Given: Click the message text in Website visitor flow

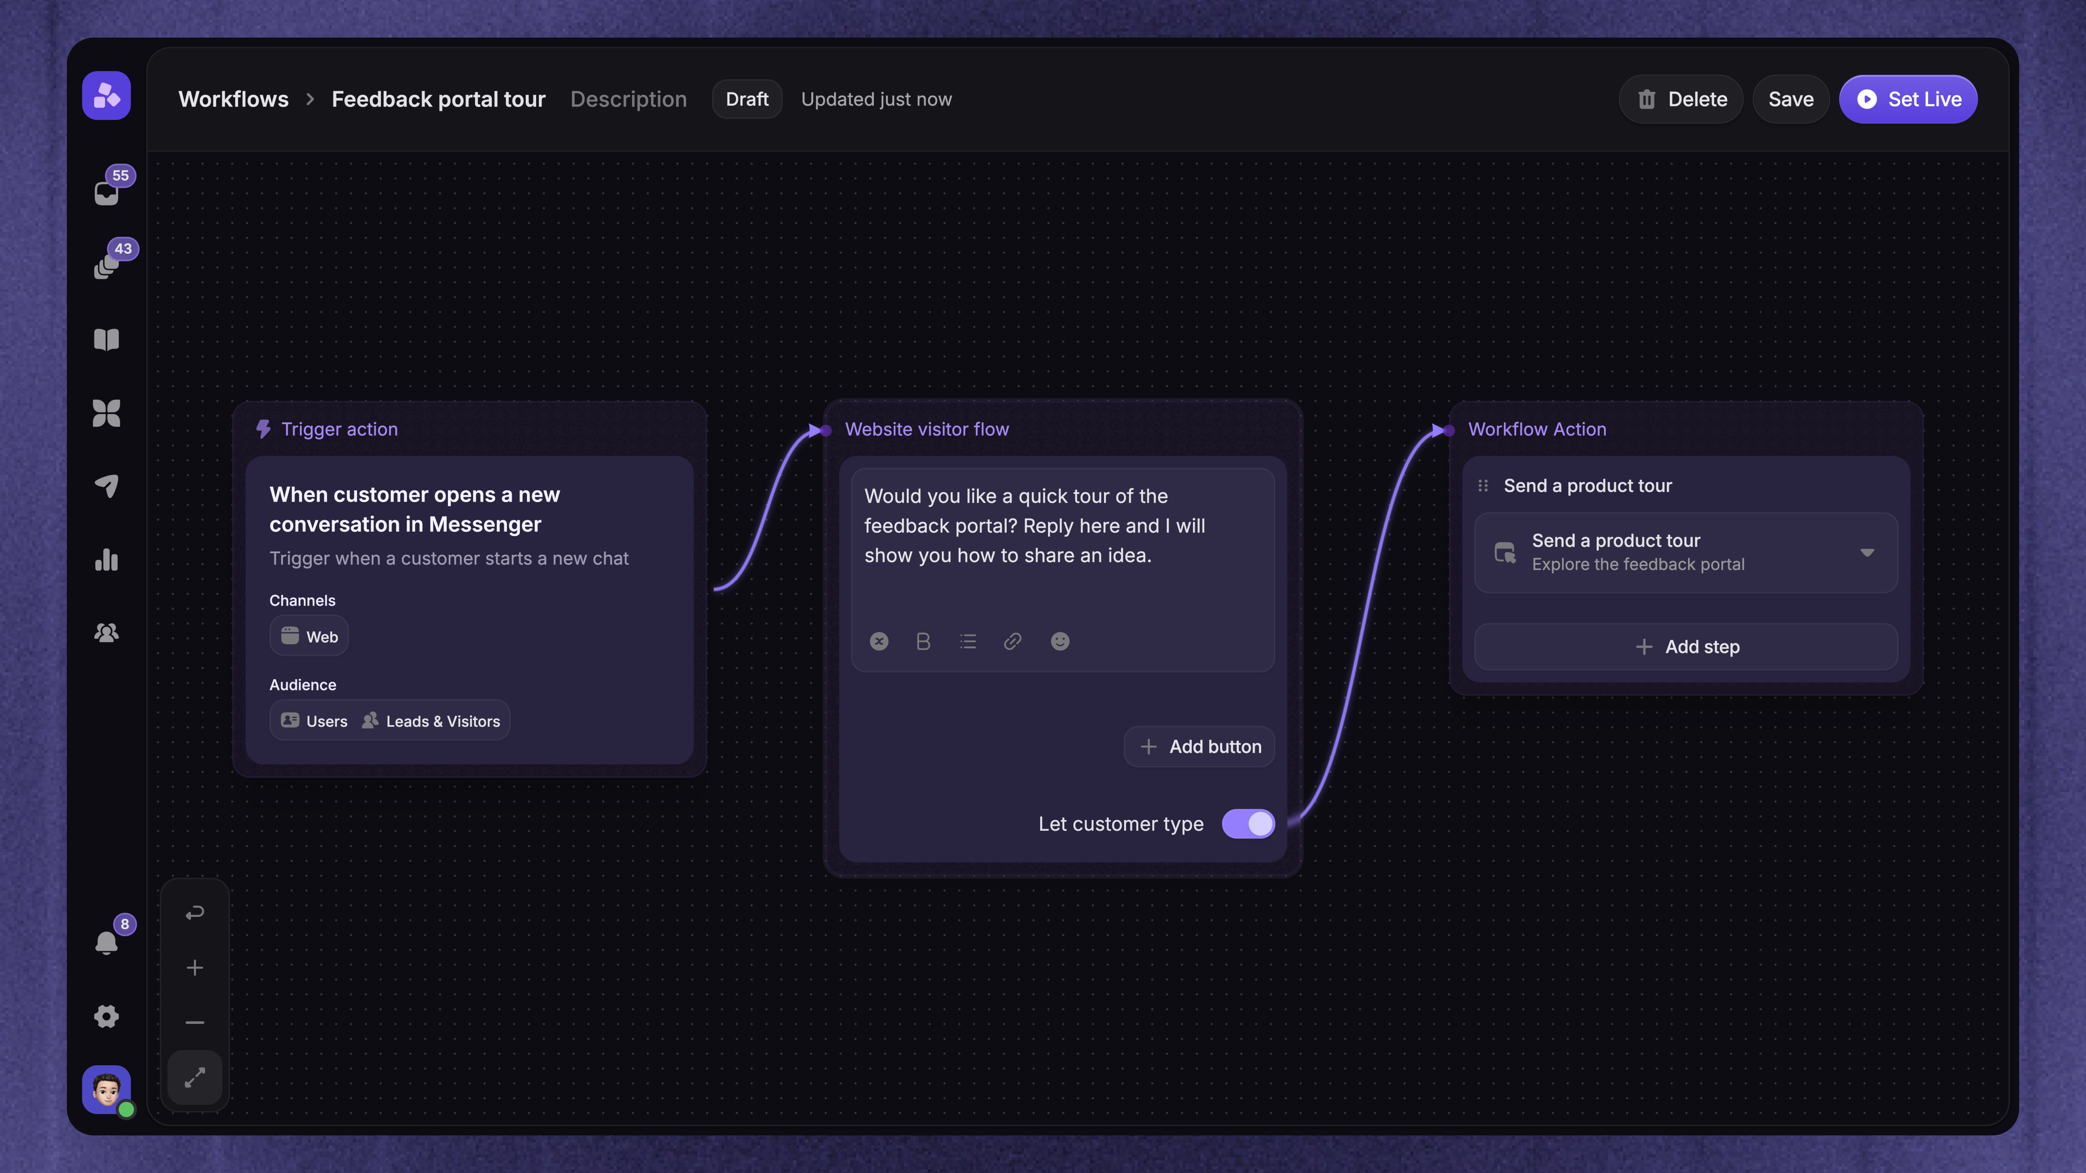Looking at the screenshot, I should 1035,526.
